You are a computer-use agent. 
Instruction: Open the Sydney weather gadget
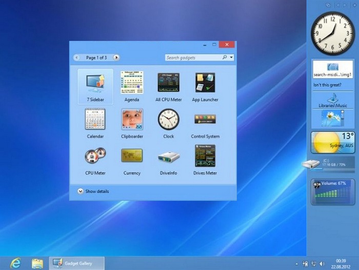[333, 142]
